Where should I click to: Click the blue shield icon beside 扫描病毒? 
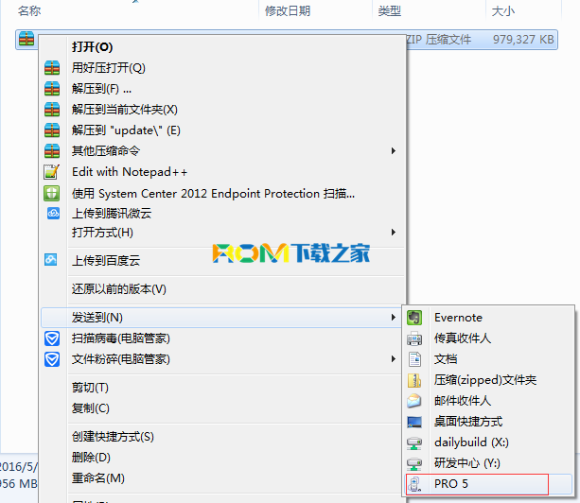(52, 338)
